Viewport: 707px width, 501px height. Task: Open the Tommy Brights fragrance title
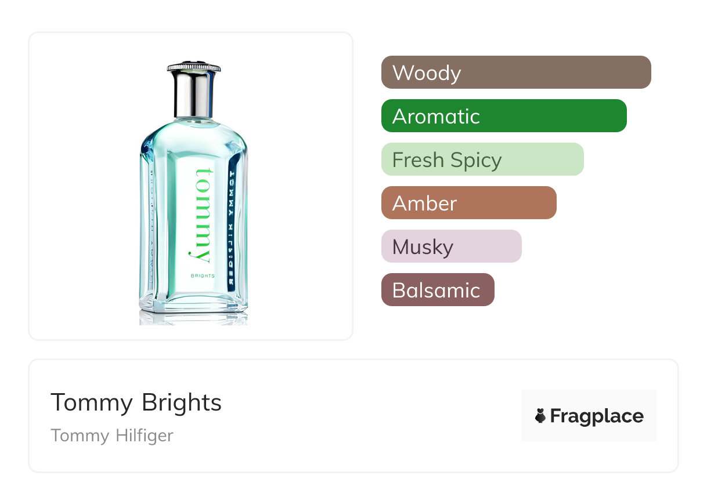click(x=136, y=402)
